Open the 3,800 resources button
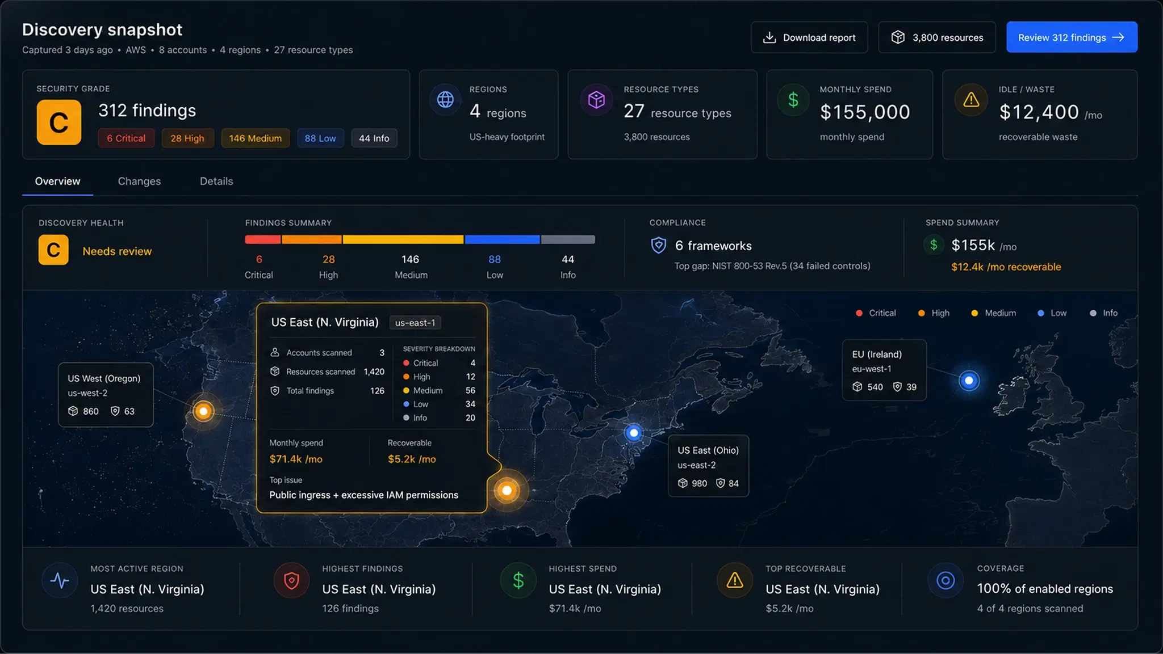The width and height of the screenshot is (1163, 654). (937, 37)
